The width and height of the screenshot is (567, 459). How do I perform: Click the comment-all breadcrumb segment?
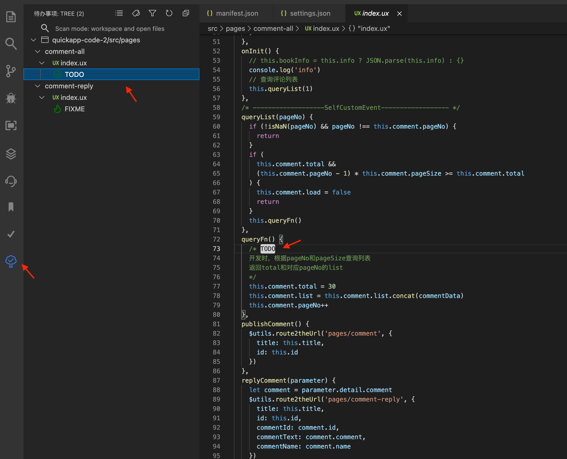click(273, 28)
